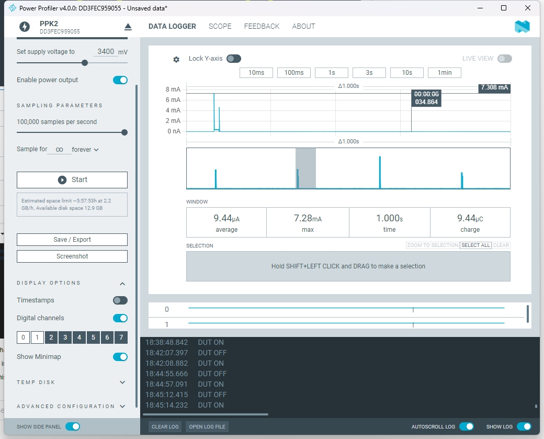Switch to the DATA LOGGER tab
Image resolution: width=544 pixels, height=439 pixels.
coord(172,26)
